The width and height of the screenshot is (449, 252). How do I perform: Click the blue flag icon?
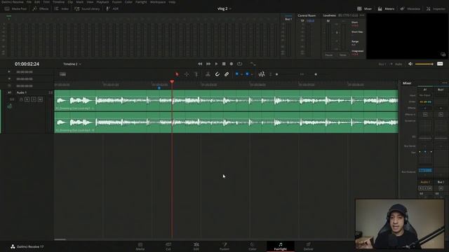237,74
